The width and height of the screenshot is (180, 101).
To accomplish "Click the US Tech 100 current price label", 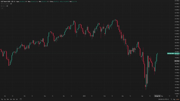I will [x=173, y=53].
